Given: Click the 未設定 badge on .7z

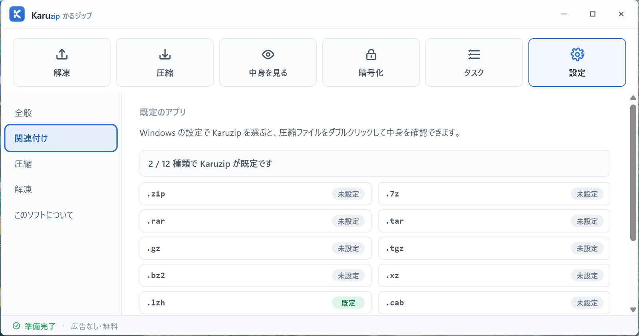Looking at the screenshot, I should [587, 194].
